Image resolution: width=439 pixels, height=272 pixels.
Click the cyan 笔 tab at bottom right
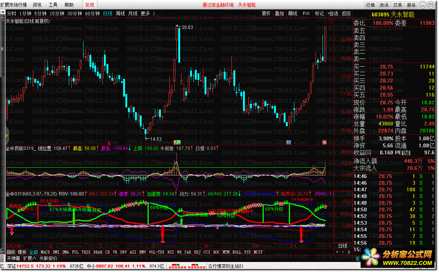pyautogui.click(x=357, y=259)
